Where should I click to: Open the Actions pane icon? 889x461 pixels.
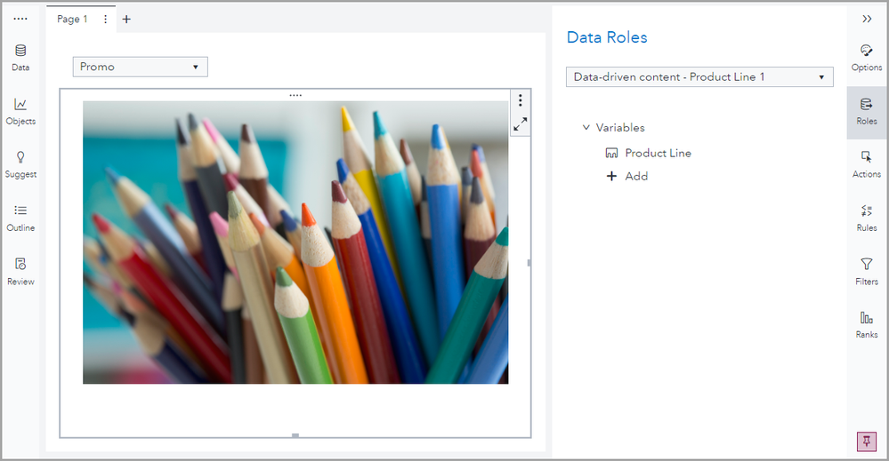point(866,163)
